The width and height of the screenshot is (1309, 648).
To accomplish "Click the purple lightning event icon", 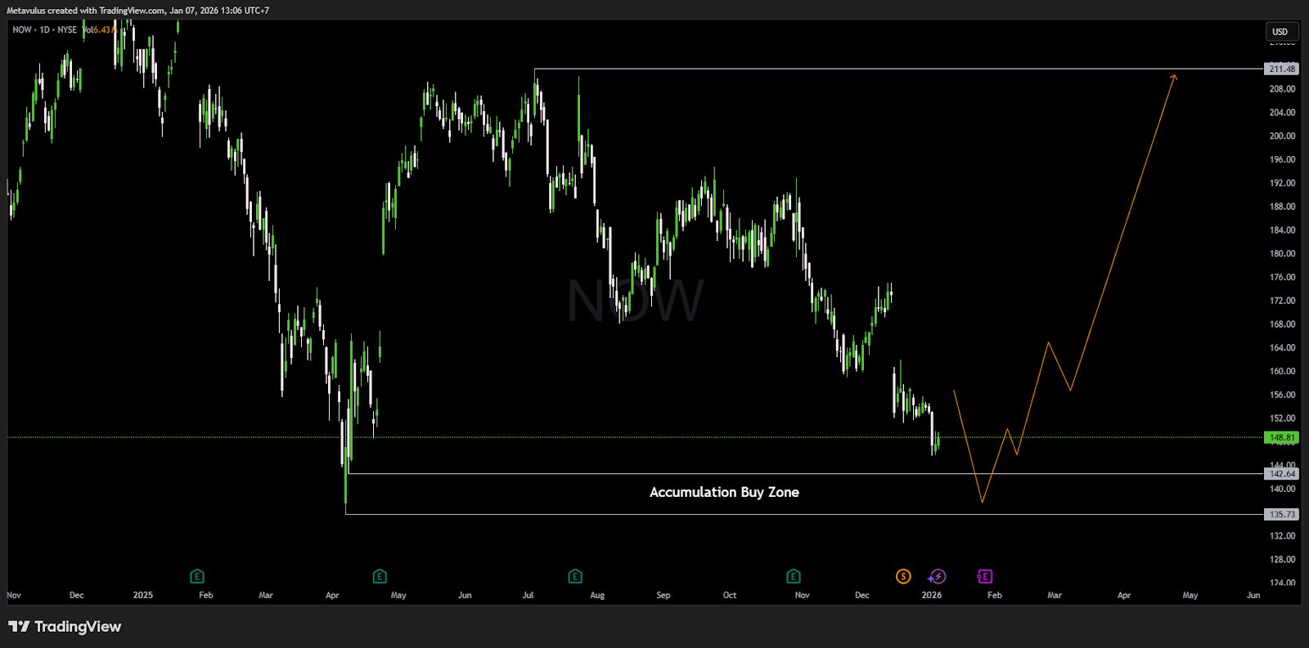I will tap(938, 577).
